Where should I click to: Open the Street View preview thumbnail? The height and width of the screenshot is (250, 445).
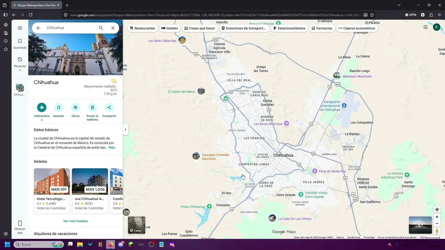pyautogui.click(x=420, y=225)
